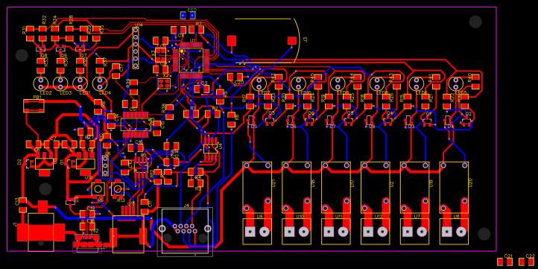The image size is (538, 269).
Task: Select the J4 DB9 connector footprint
Action: click(x=185, y=232)
